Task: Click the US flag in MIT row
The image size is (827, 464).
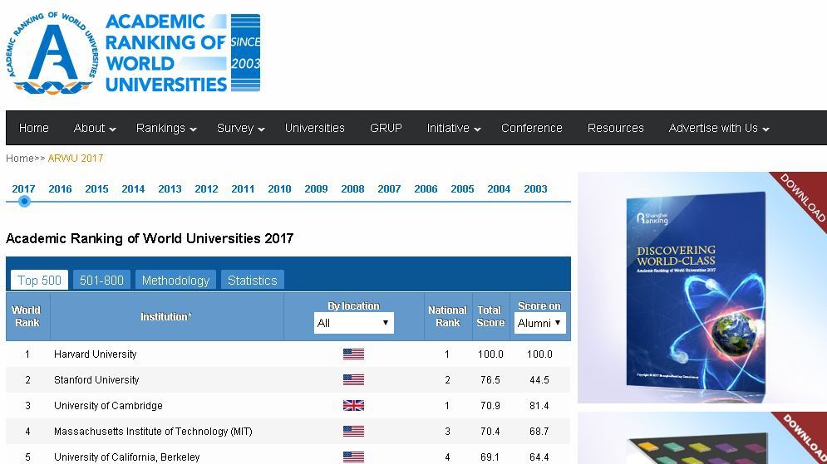Action: coord(353,432)
